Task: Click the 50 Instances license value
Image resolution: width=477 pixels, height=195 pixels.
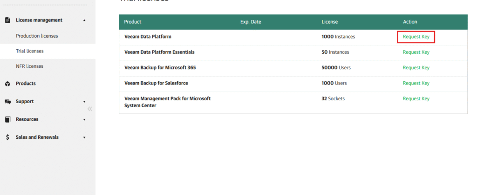Action: (335, 52)
